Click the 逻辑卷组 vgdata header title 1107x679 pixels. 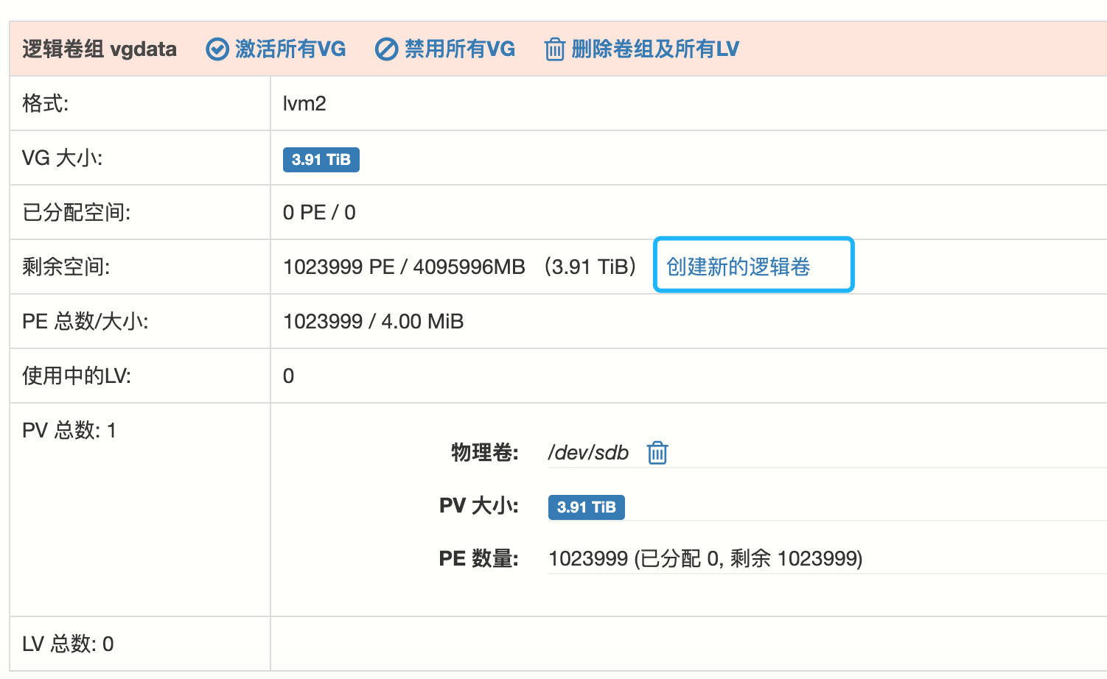[99, 49]
